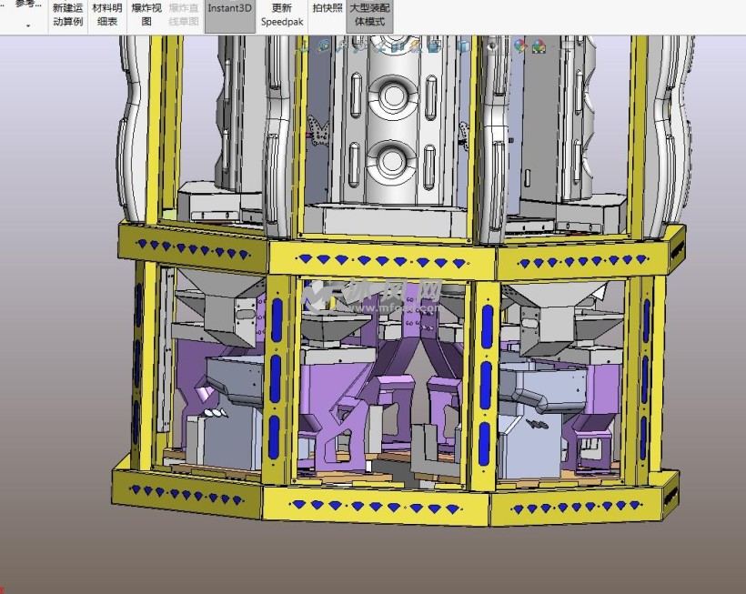Click the Edit Appearance color ball icon
The width and height of the screenshot is (746, 594).
[519, 45]
